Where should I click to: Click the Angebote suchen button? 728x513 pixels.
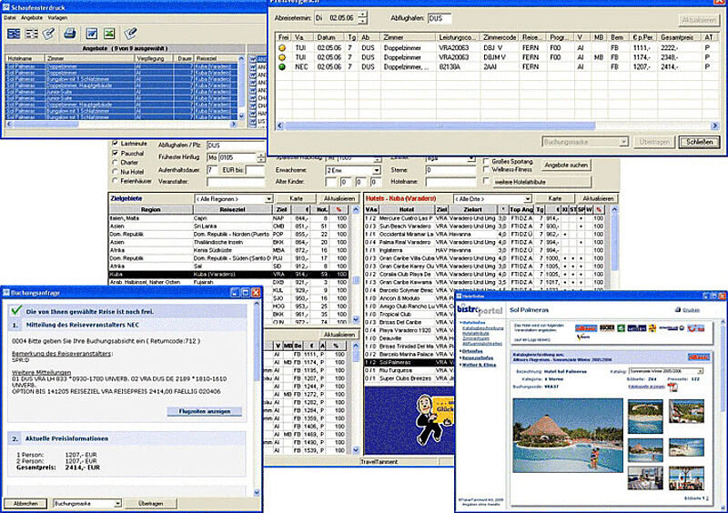(566, 165)
